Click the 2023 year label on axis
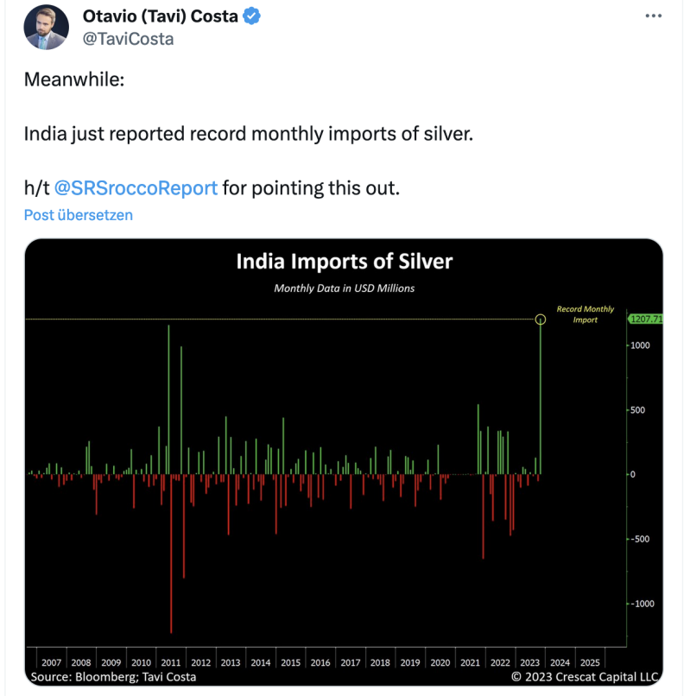Image resolution: width=690 pixels, height=696 pixels. pos(529,662)
